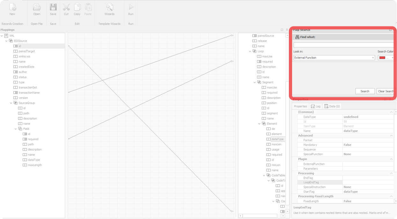The height and width of the screenshot is (219, 397).
Task: Collapse the XML root node
Action: (x=2, y=36)
